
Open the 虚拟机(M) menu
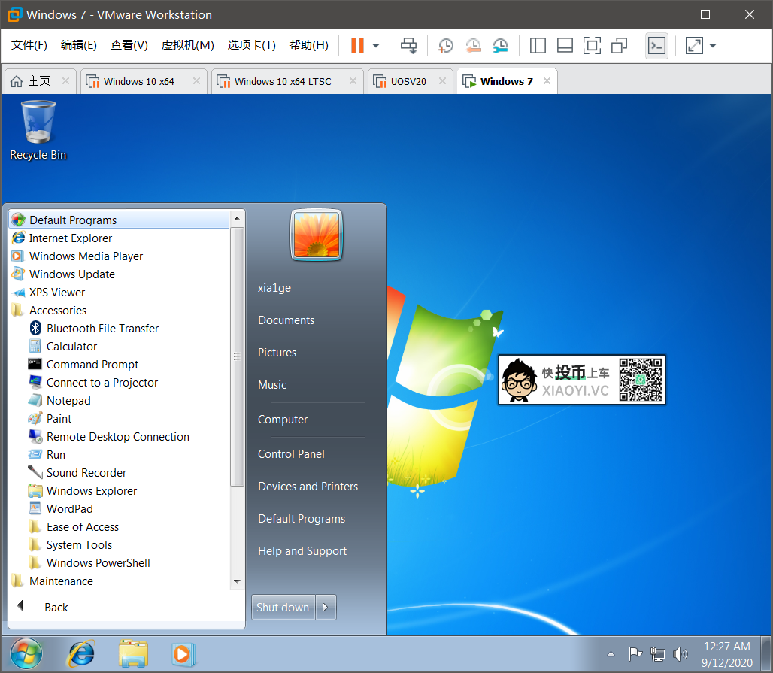tap(187, 45)
